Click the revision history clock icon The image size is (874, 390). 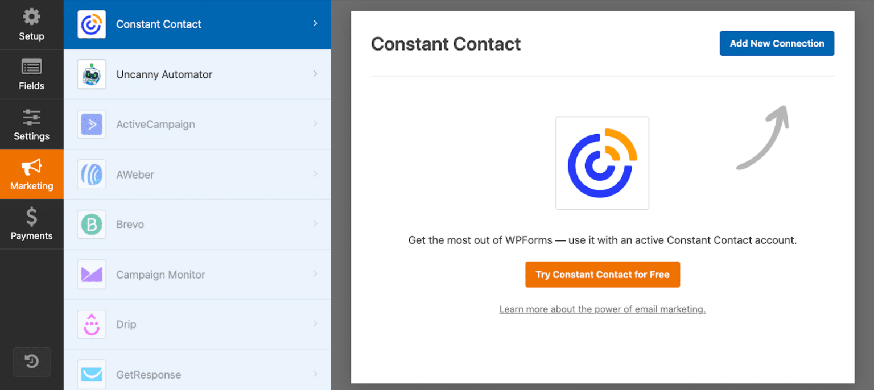pyautogui.click(x=32, y=362)
